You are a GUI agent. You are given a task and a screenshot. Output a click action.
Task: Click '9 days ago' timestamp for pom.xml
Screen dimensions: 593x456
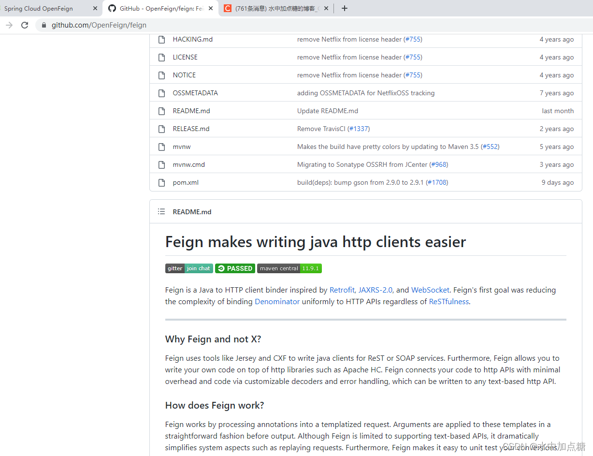558,182
